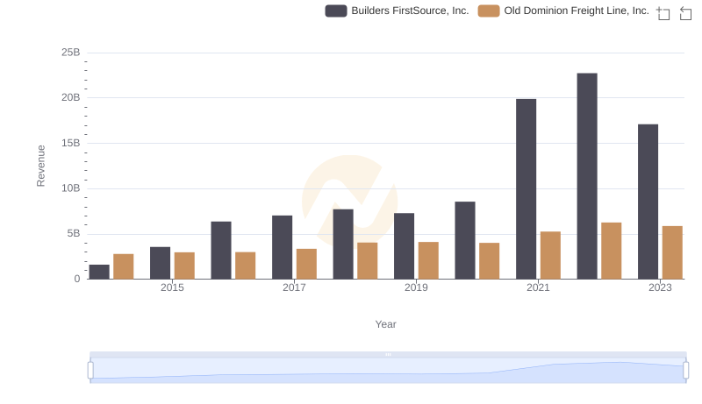Click the 2021 x-axis label

click(538, 287)
